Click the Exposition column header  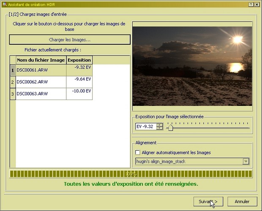pyautogui.click(x=79, y=60)
